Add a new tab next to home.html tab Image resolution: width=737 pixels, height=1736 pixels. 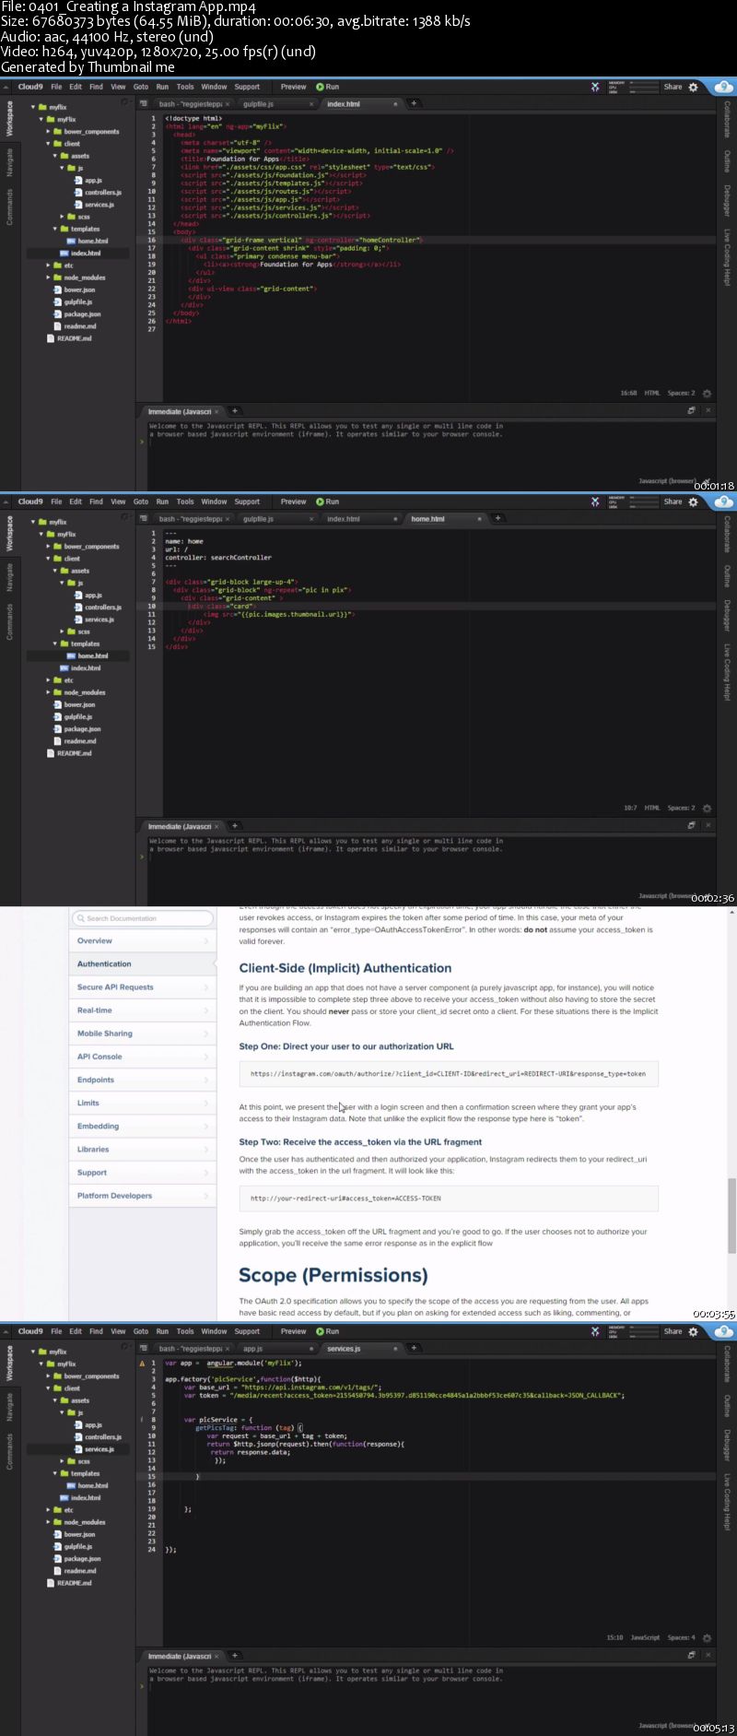click(x=497, y=518)
